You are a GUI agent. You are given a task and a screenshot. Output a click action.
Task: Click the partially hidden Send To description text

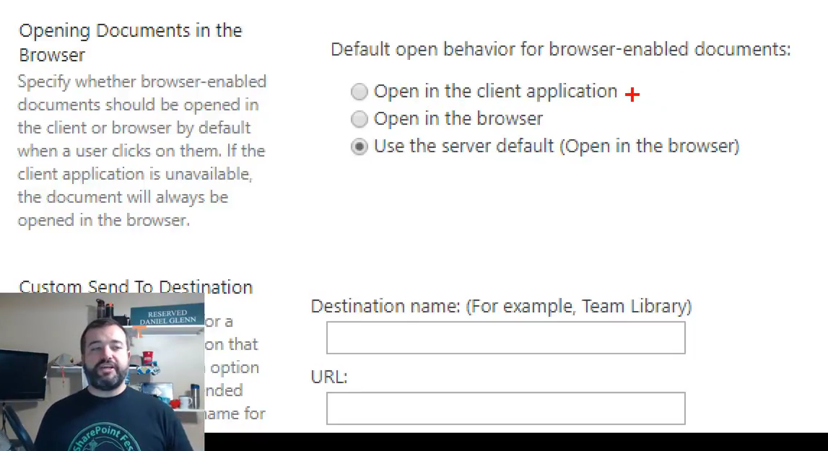tap(232, 367)
